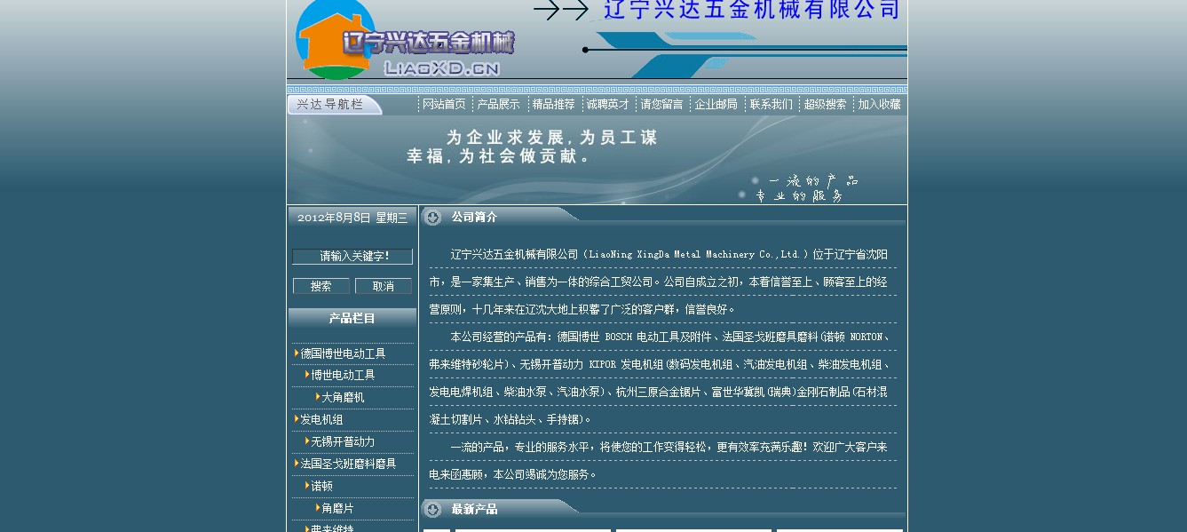Screen dimensions: 1187x532
Task: Click the down-arrow icon beside 公司简介
Action: pyautogui.click(x=432, y=218)
